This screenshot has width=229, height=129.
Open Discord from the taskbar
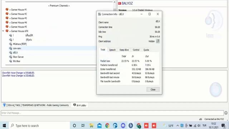tap(123, 125)
